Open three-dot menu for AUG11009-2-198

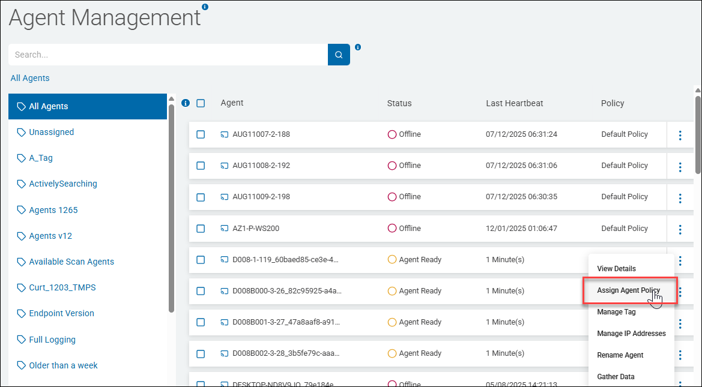(x=680, y=198)
